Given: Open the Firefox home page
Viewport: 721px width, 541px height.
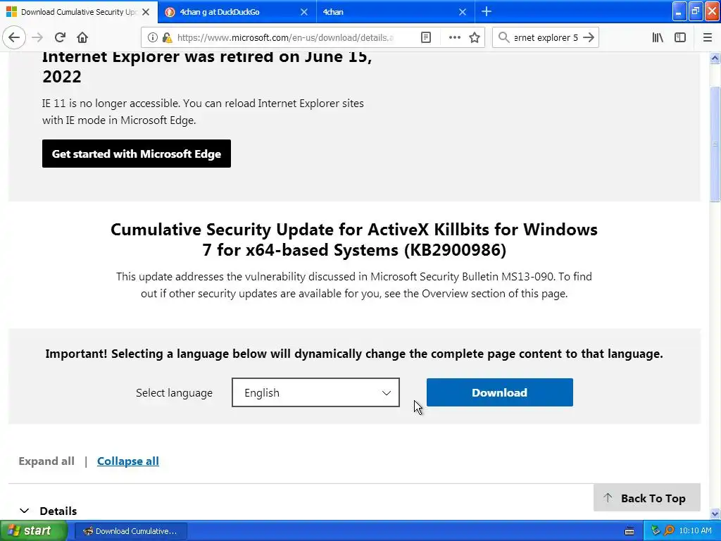Looking at the screenshot, I should point(82,37).
